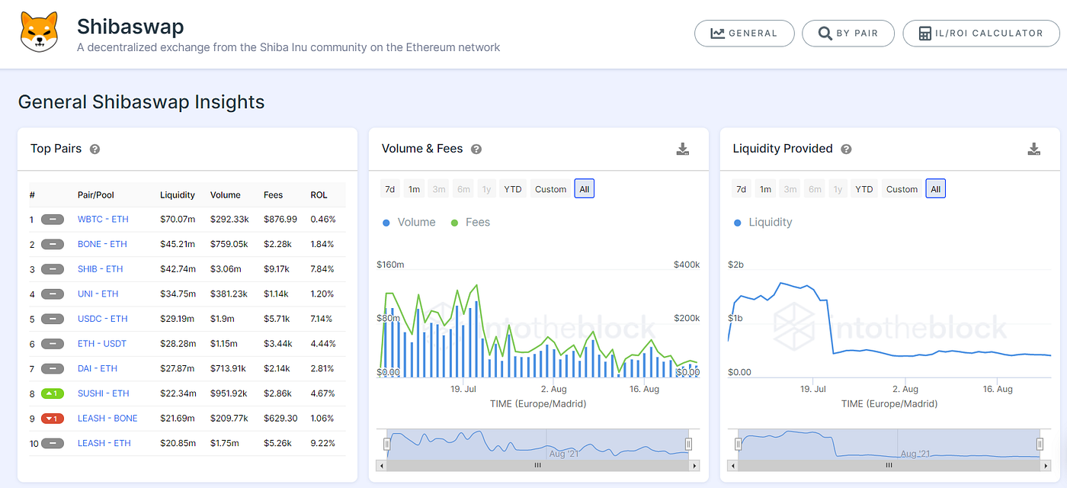The image size is (1067, 488).
Task: Select All range in Liquidity Provided
Action: (x=936, y=189)
